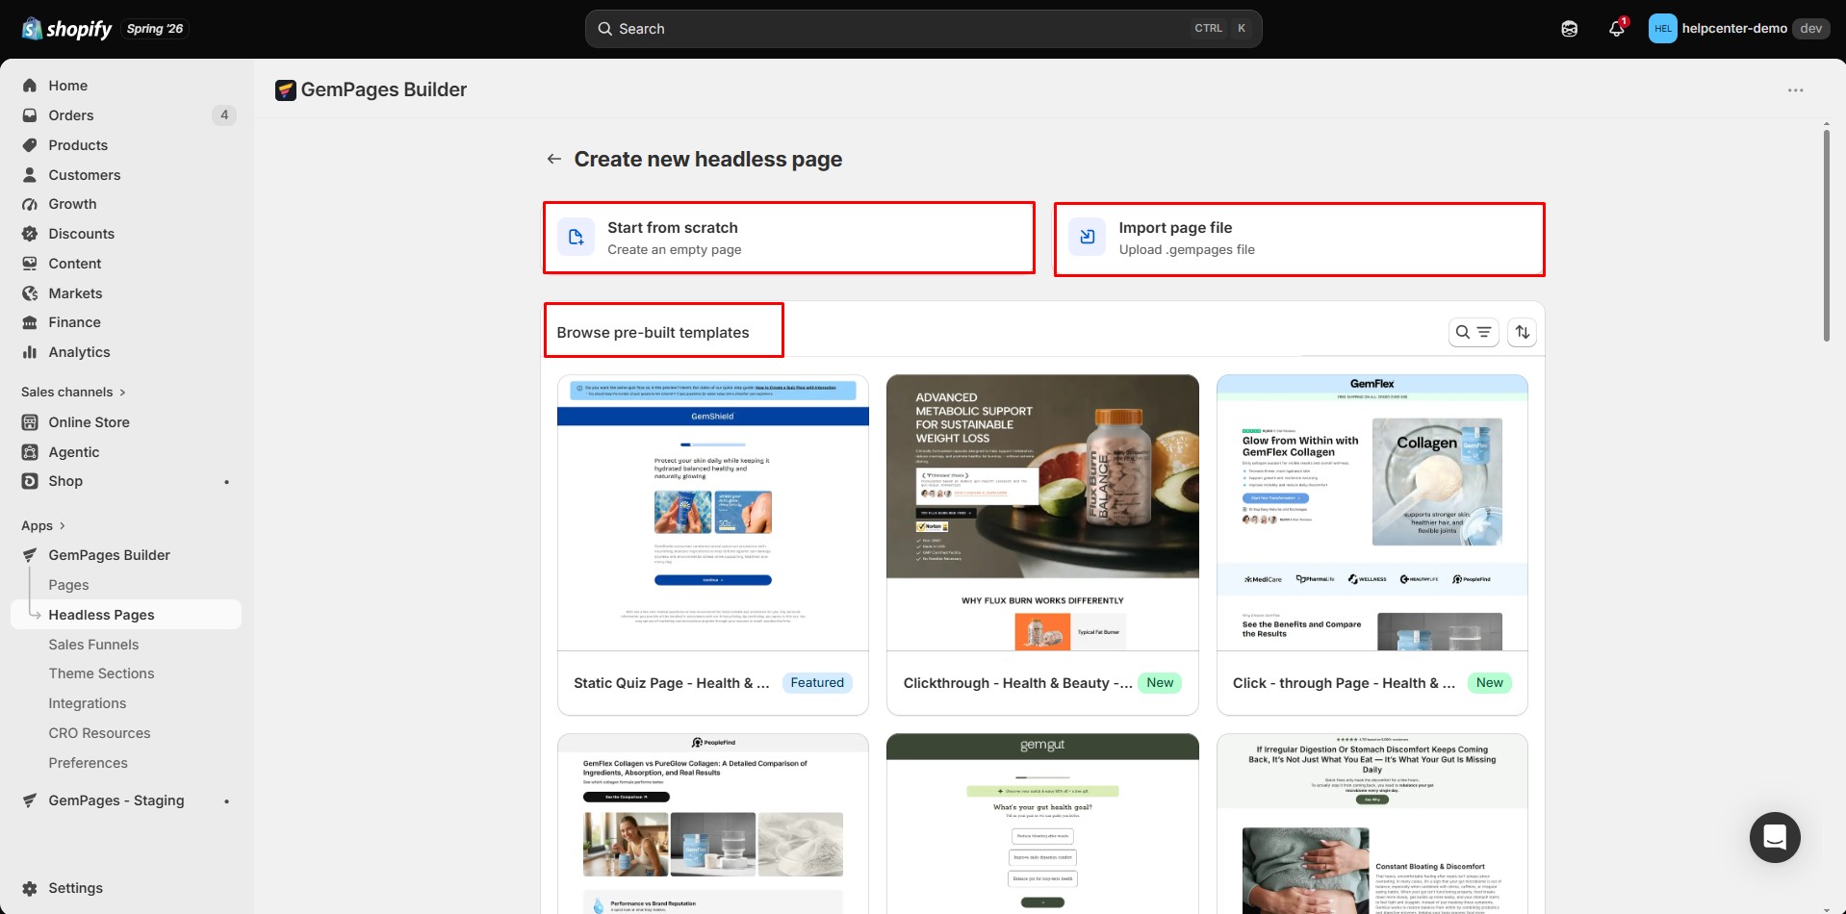Click the Growth icon in sidebar
Screen dimensions: 1846x914
click(x=30, y=204)
